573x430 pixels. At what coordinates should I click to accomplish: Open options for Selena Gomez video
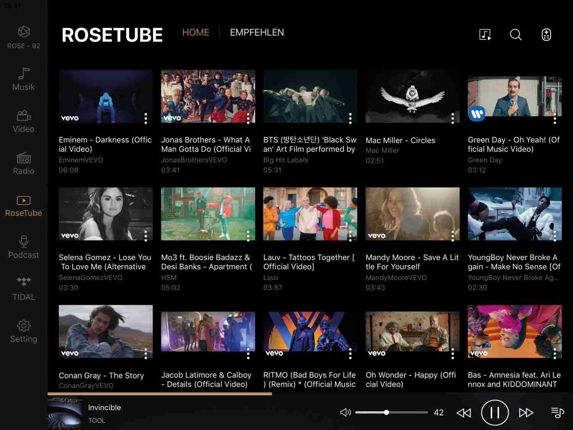click(146, 236)
